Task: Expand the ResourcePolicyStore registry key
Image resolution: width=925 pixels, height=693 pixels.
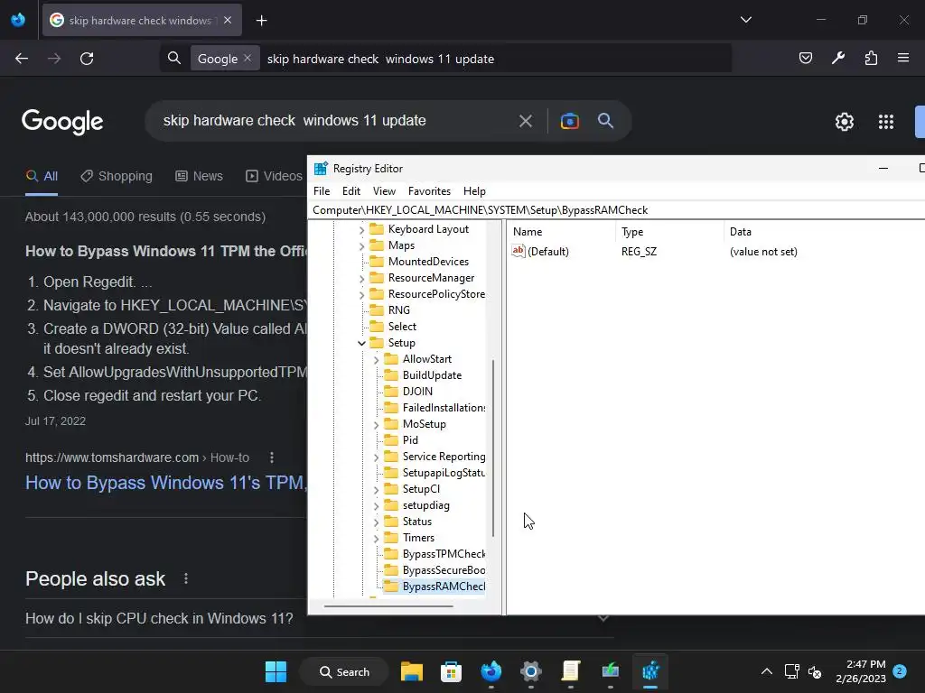Action: (361, 295)
